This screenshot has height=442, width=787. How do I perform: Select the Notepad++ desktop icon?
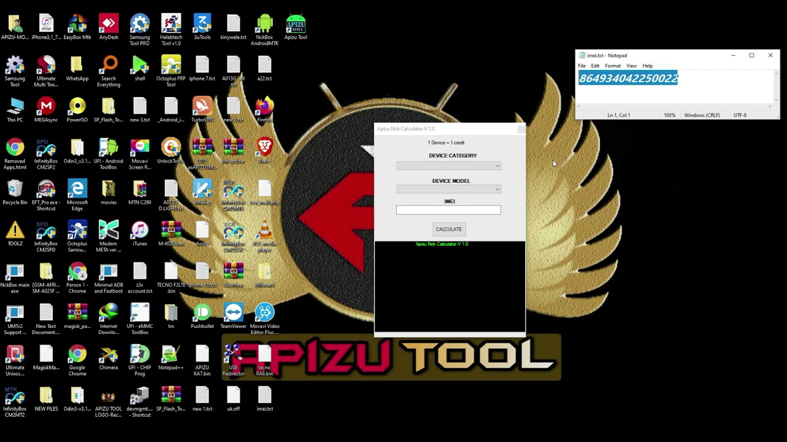pos(171,358)
